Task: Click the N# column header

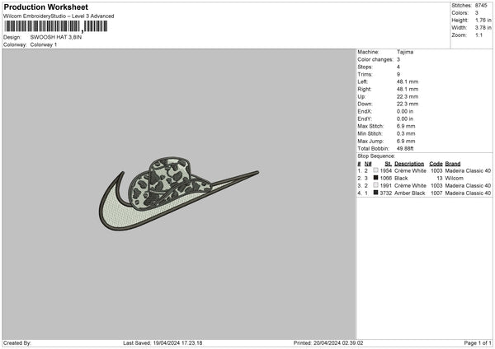Action: [368, 164]
